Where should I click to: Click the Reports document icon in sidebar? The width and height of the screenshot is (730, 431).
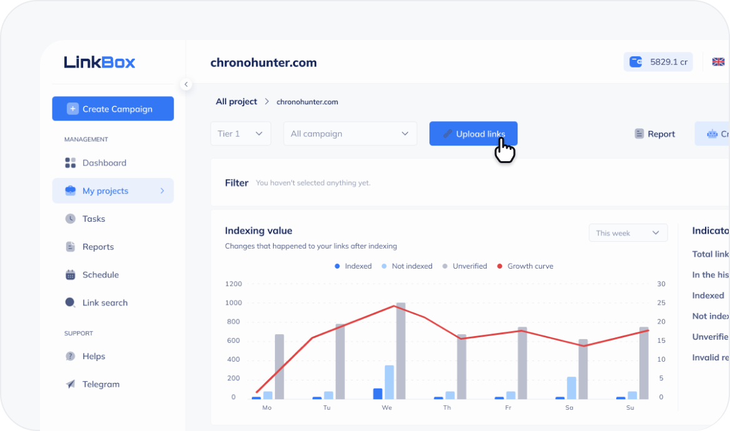pos(71,247)
